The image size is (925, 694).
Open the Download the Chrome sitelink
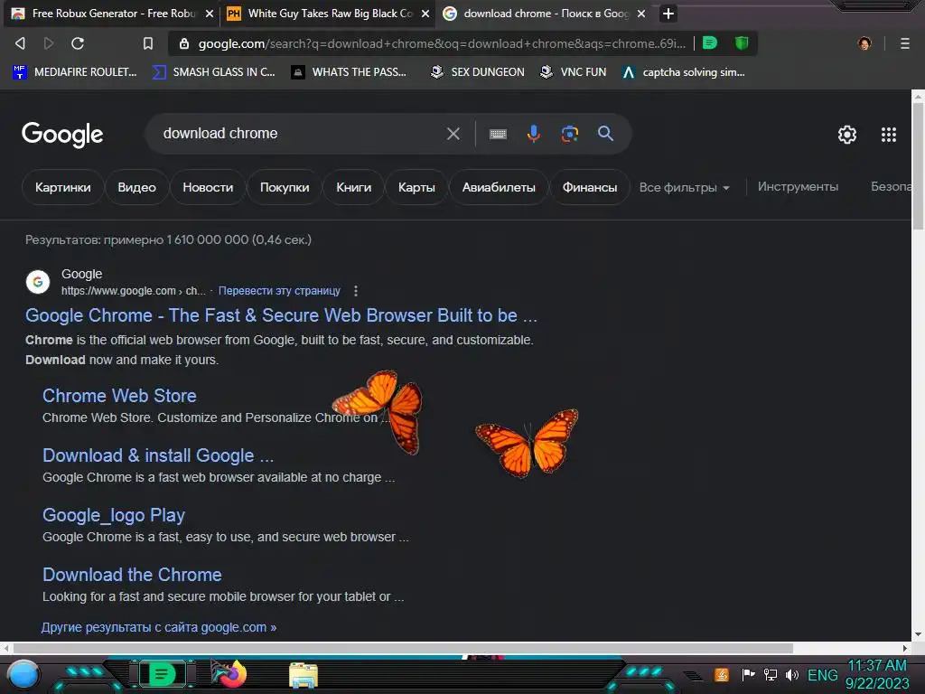(x=132, y=575)
